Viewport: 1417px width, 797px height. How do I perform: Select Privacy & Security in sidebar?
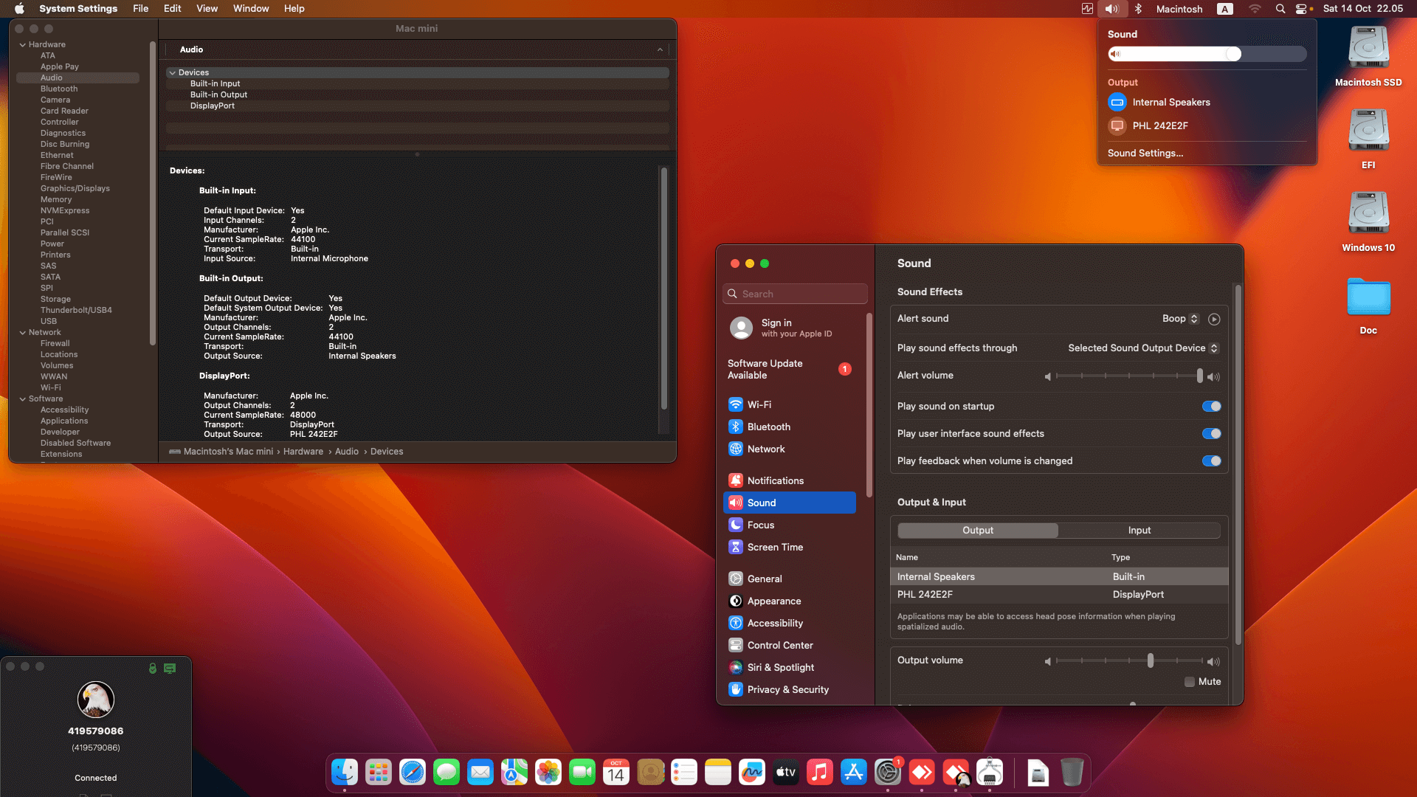787,689
